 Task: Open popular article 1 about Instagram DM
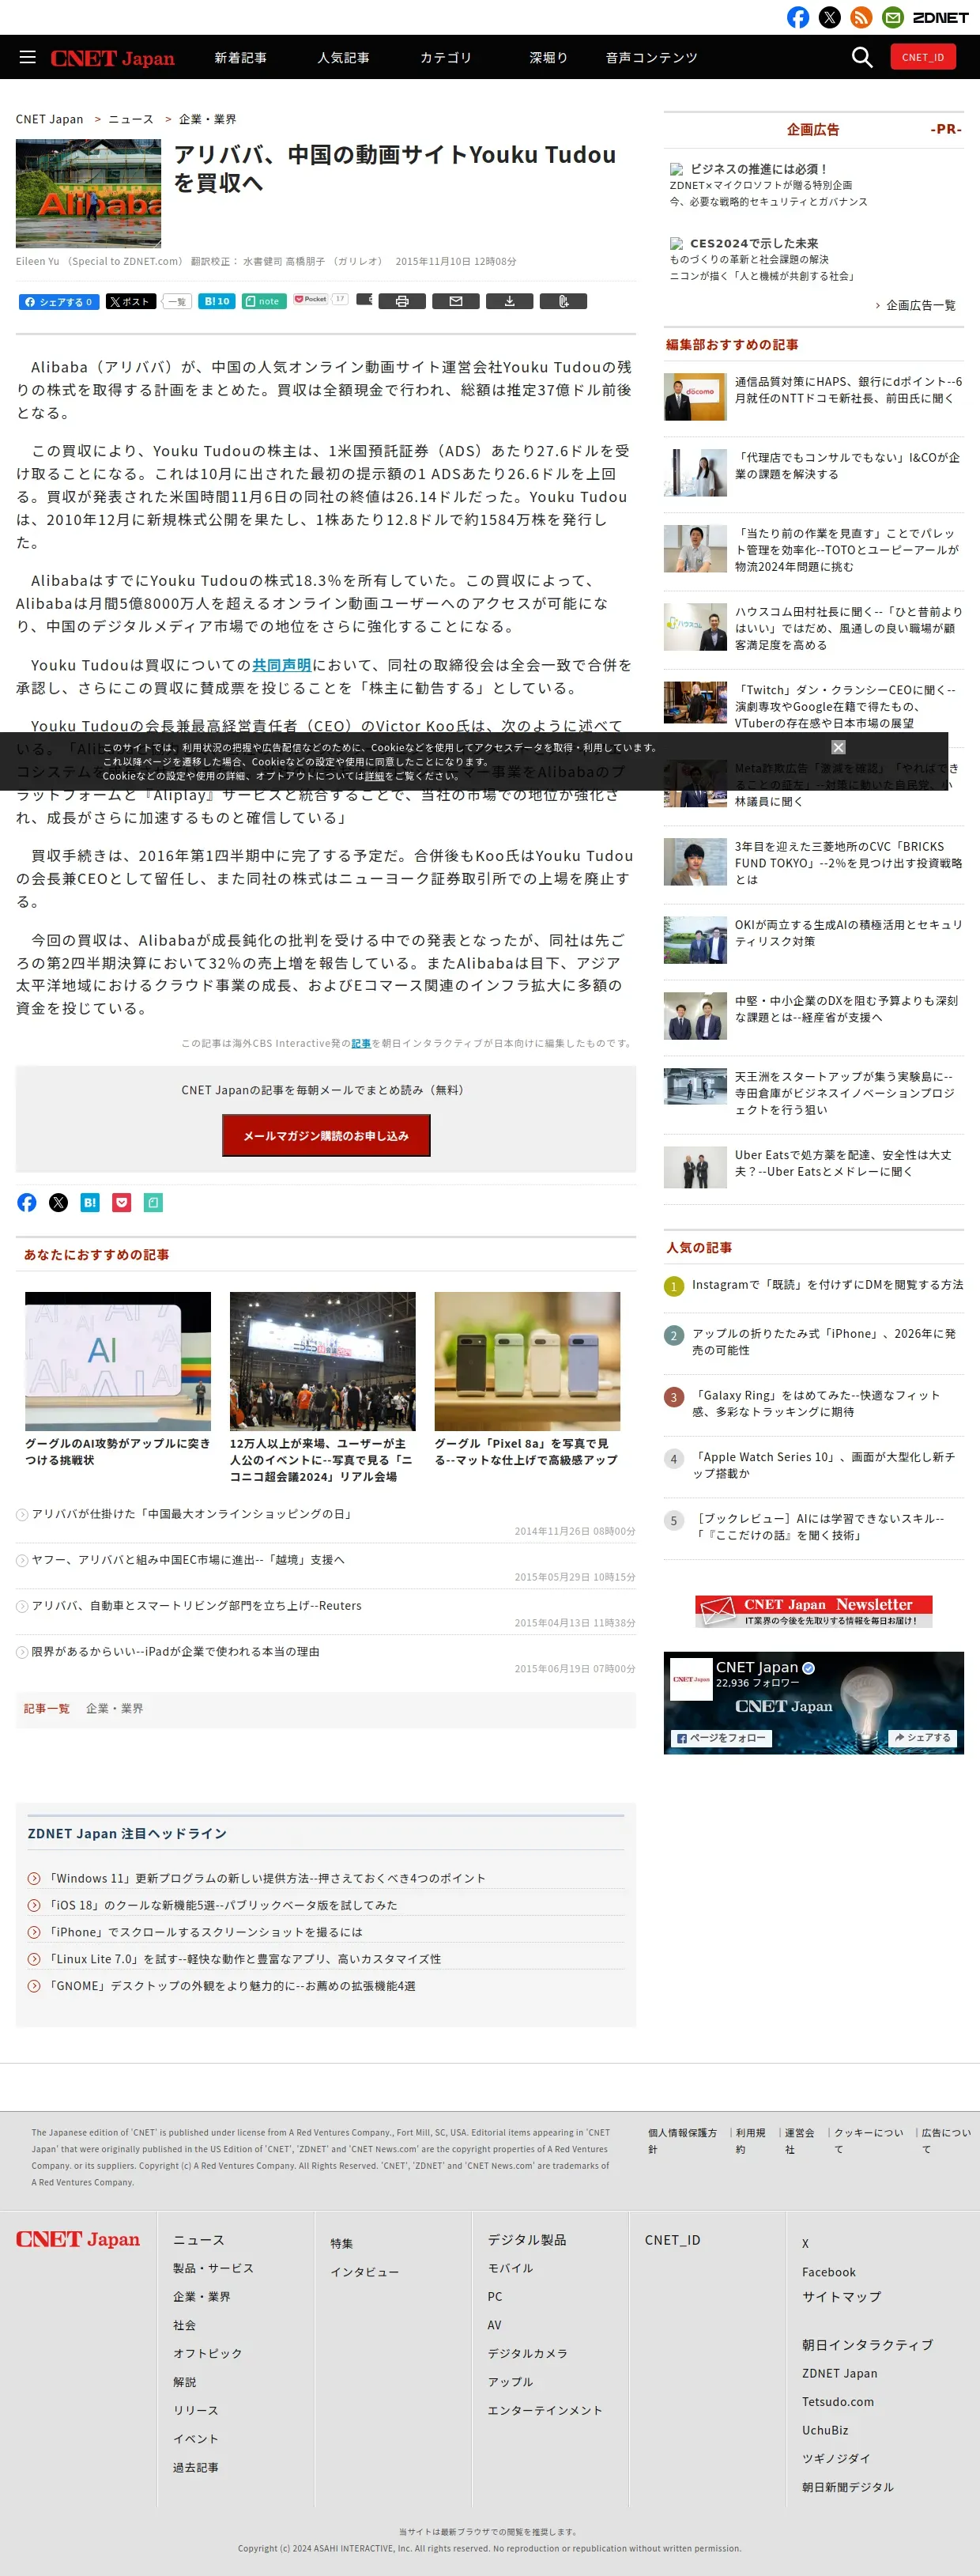tap(827, 1284)
